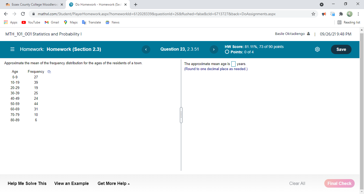
Task: Open the settings gear icon
Action: pos(317,49)
